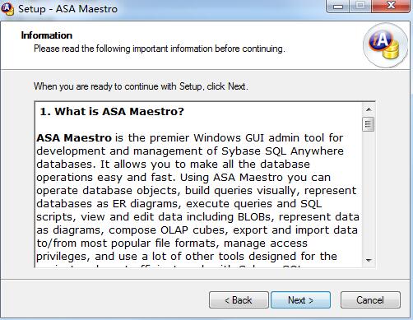Abort installation with the Cancel button
Image resolution: width=413 pixels, height=320 pixels.
[370, 300]
